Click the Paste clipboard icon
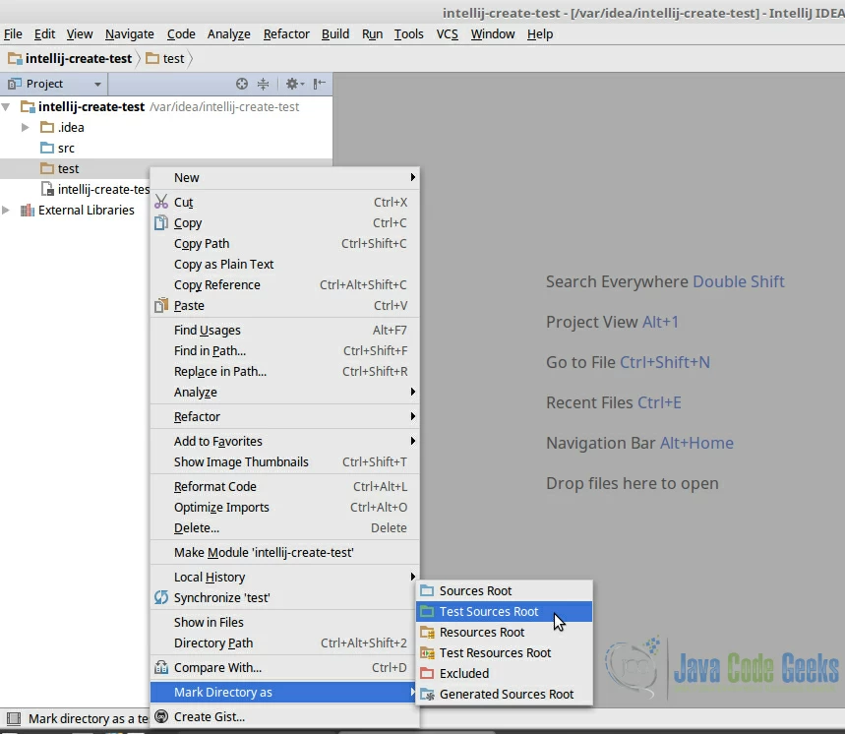 pos(161,306)
